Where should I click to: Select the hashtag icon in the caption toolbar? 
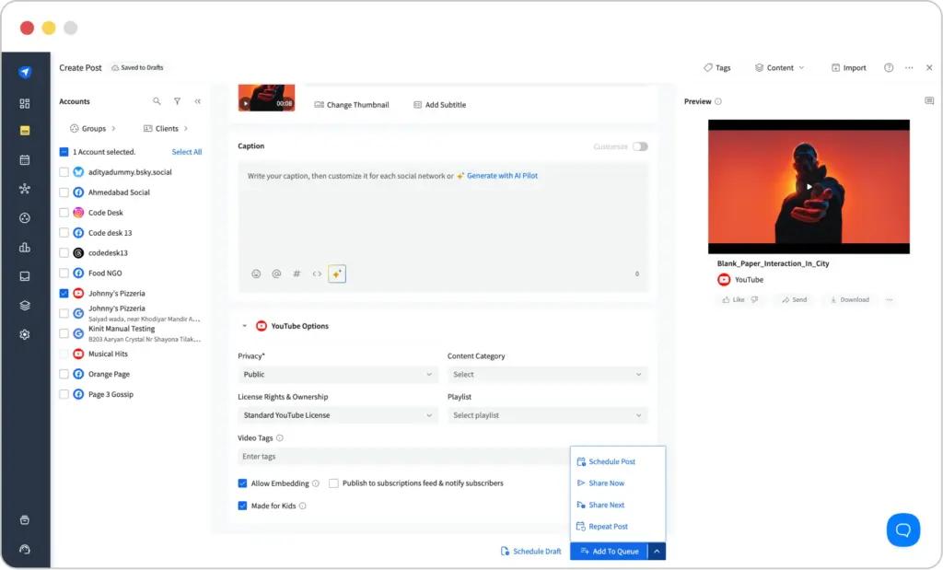point(296,273)
